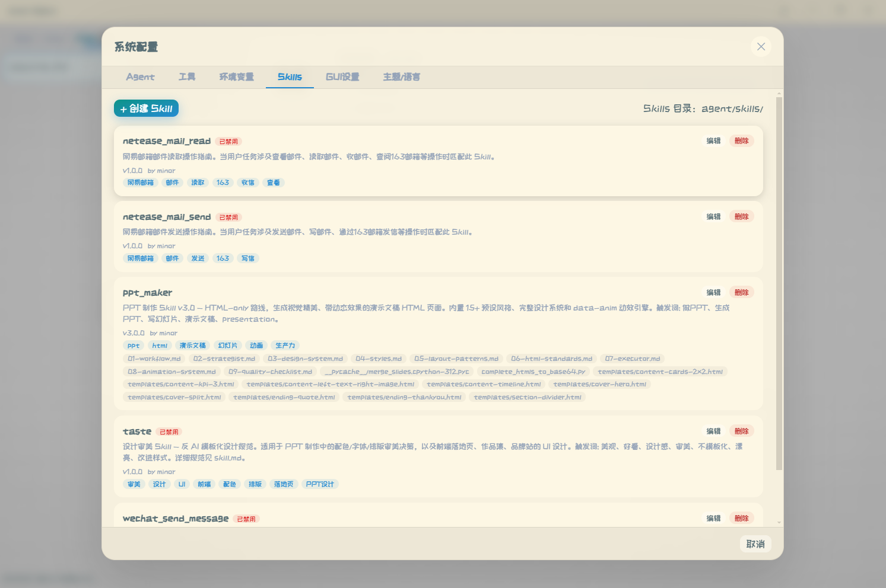The height and width of the screenshot is (588, 886).
Task: Delete the netease_mail_read skill
Action: click(x=741, y=141)
